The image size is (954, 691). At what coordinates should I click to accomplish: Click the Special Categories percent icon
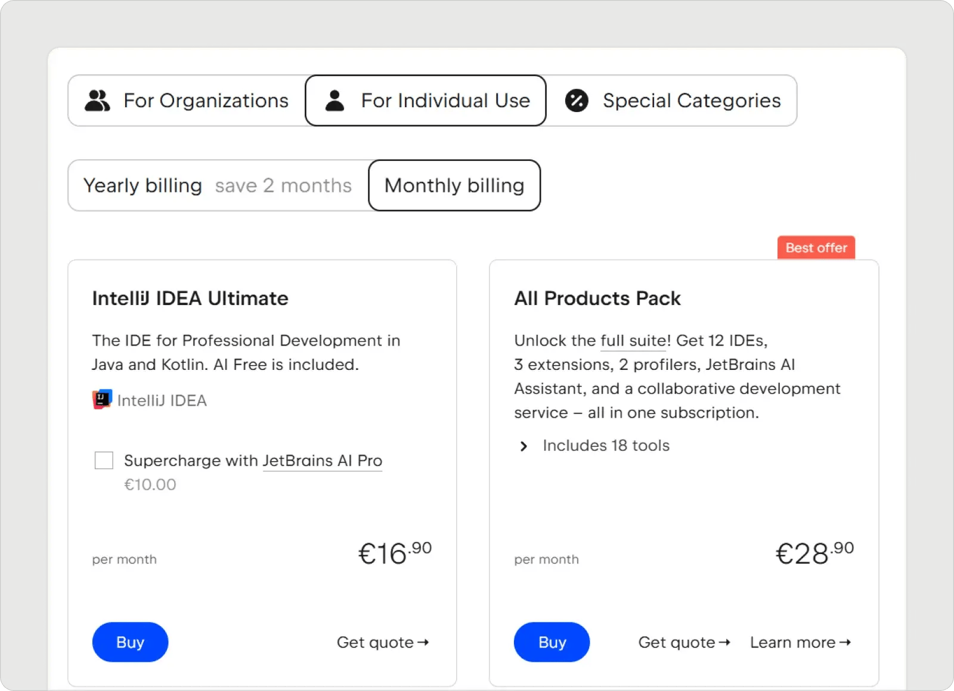(x=577, y=101)
